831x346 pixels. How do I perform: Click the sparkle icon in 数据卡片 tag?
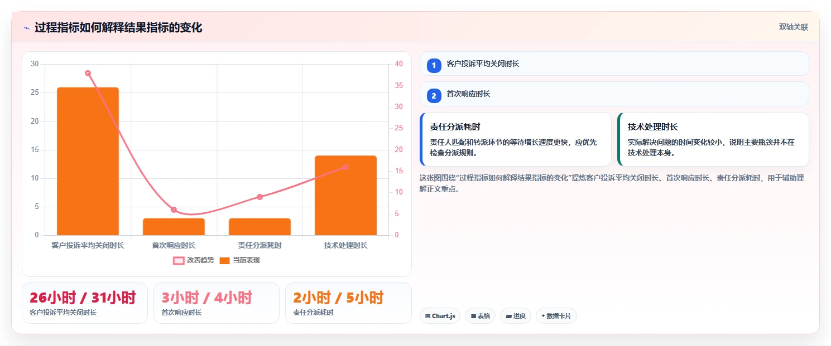[543, 316]
